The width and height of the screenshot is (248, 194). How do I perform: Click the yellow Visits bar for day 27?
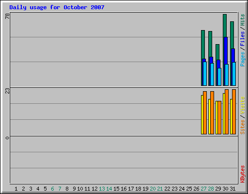202,114
